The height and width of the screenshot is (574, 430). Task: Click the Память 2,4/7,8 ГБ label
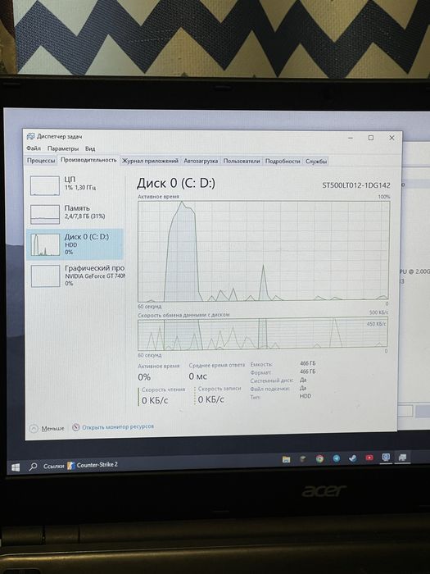(x=85, y=212)
